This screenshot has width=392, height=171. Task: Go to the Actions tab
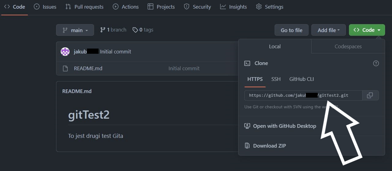[x=126, y=7]
